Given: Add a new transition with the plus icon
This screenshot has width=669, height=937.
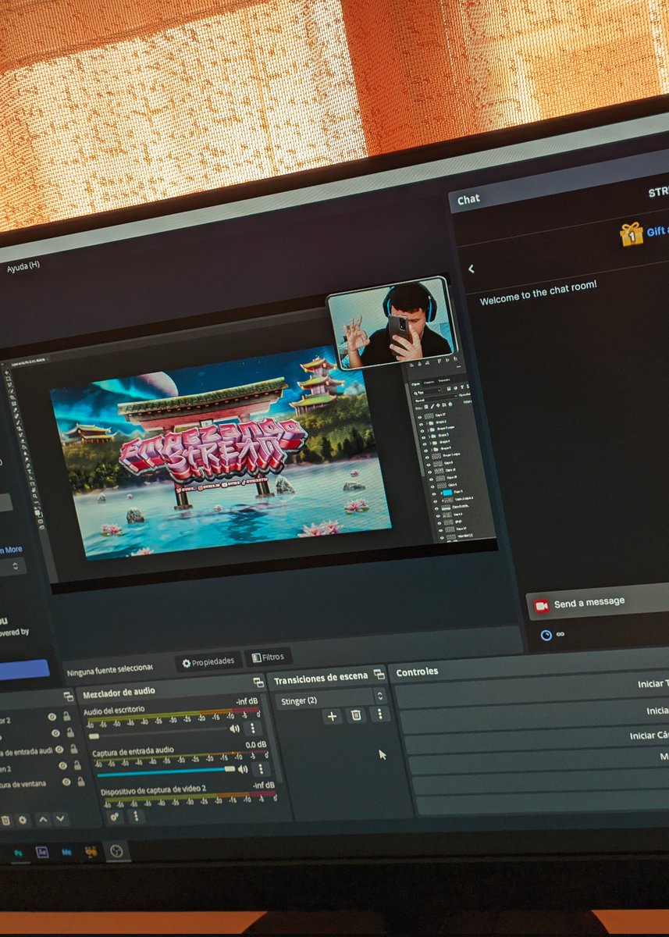Looking at the screenshot, I should click(x=331, y=717).
